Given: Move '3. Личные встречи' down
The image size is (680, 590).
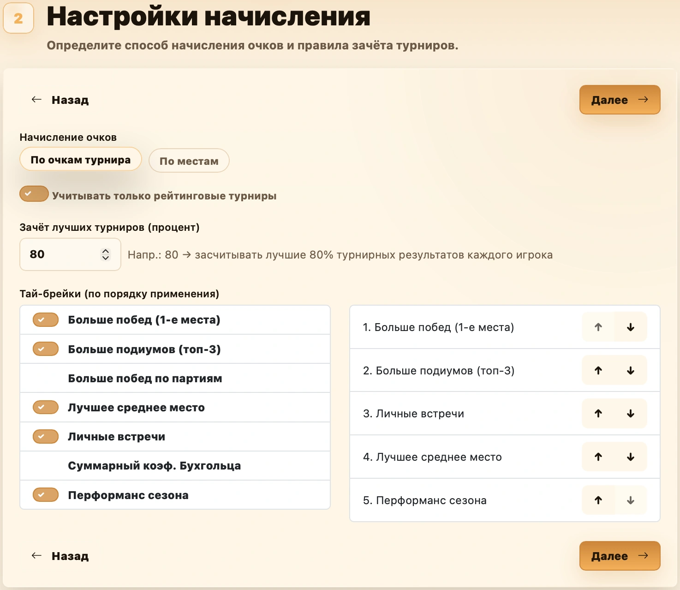Looking at the screenshot, I should 631,414.
